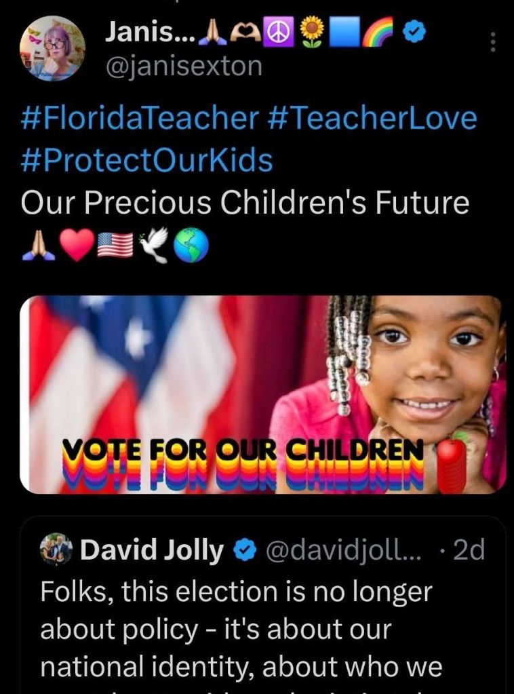Click the 2d timestamp on the quoted tweet

point(469,550)
